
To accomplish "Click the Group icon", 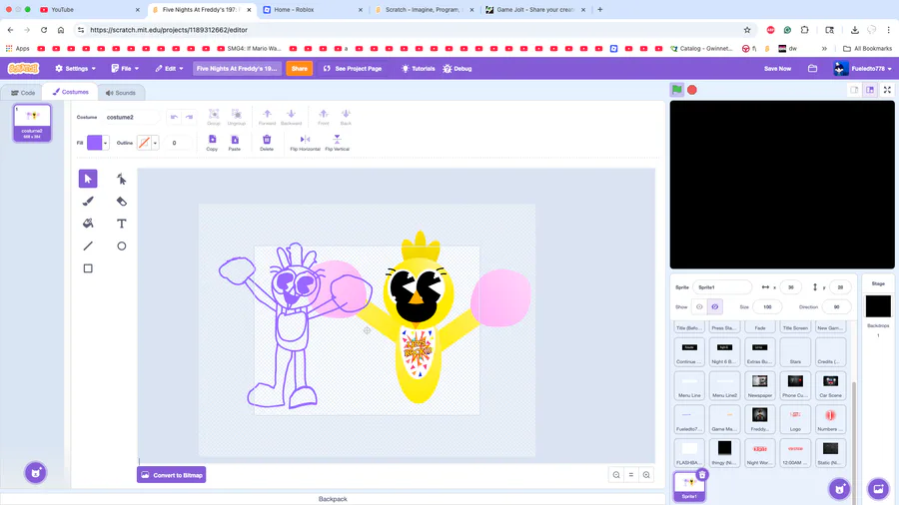I will point(214,117).
